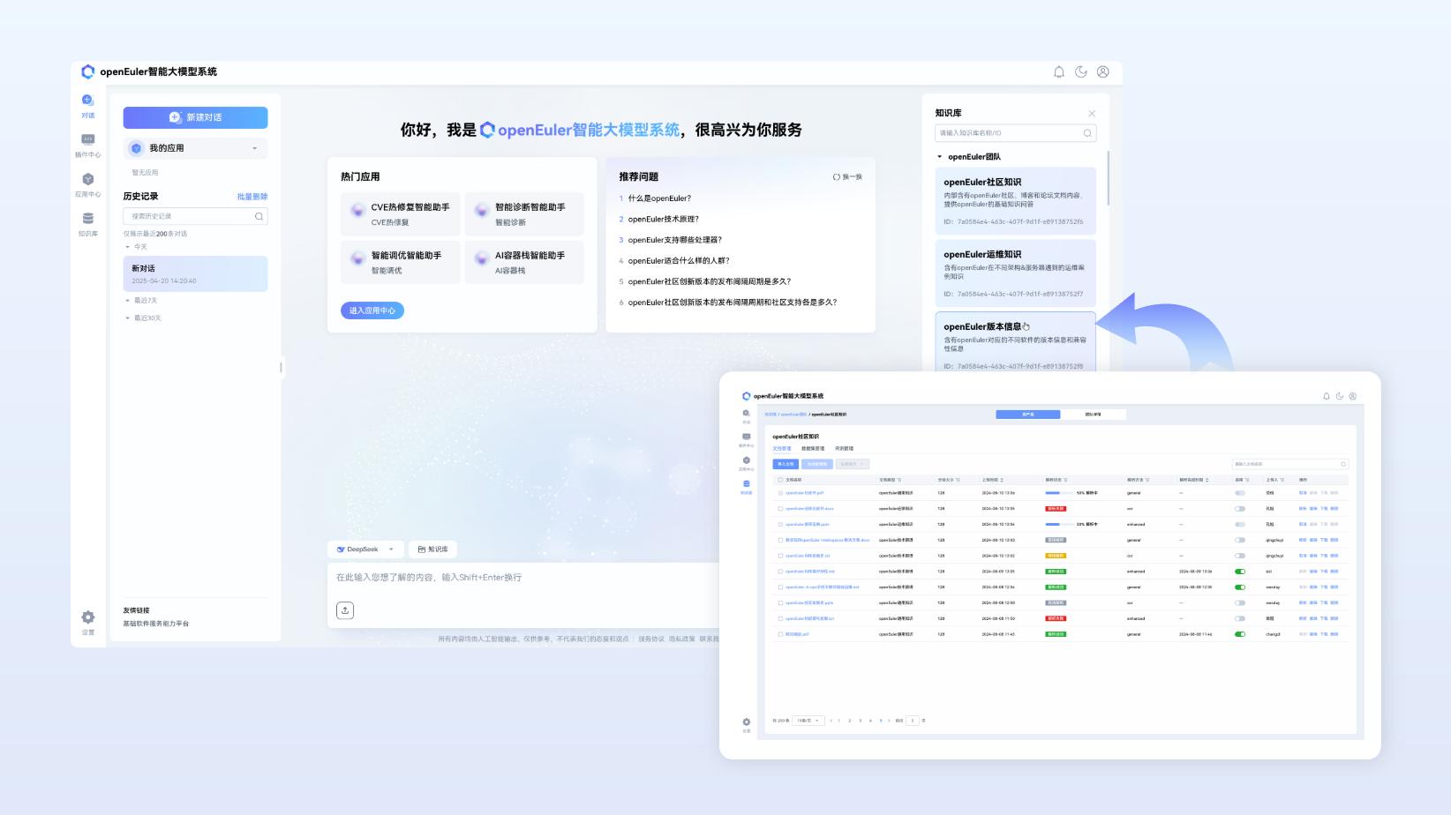Toggle select-all checkbox in document table header

click(x=780, y=480)
